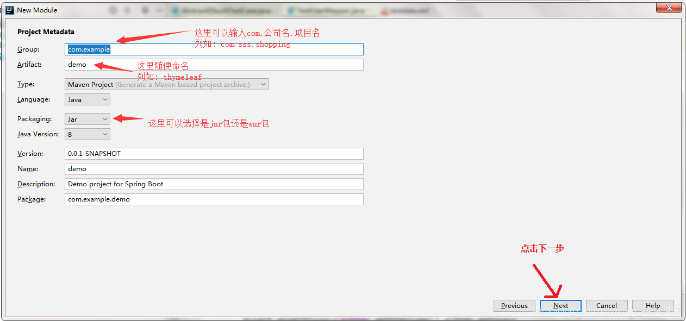686x321 pixels.
Task: Click the Description label
Action: pyautogui.click(x=36, y=184)
